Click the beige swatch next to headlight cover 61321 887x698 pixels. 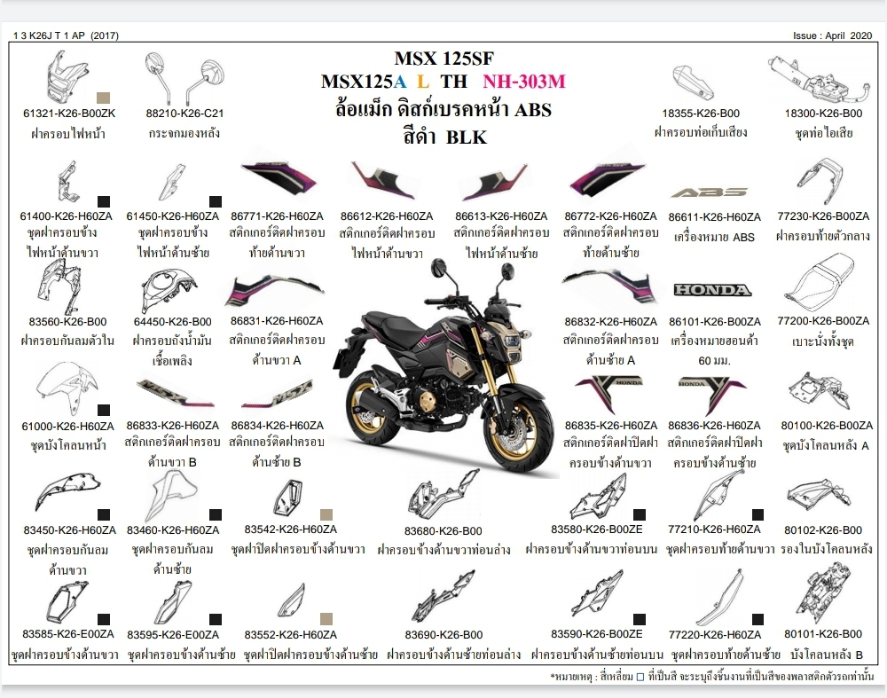pos(103,98)
